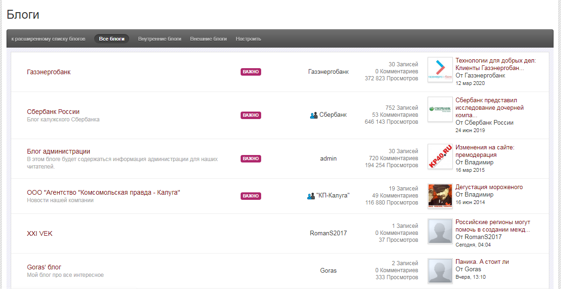
Task: Open post Изменения на сайте: премодерация
Action: coord(485,151)
